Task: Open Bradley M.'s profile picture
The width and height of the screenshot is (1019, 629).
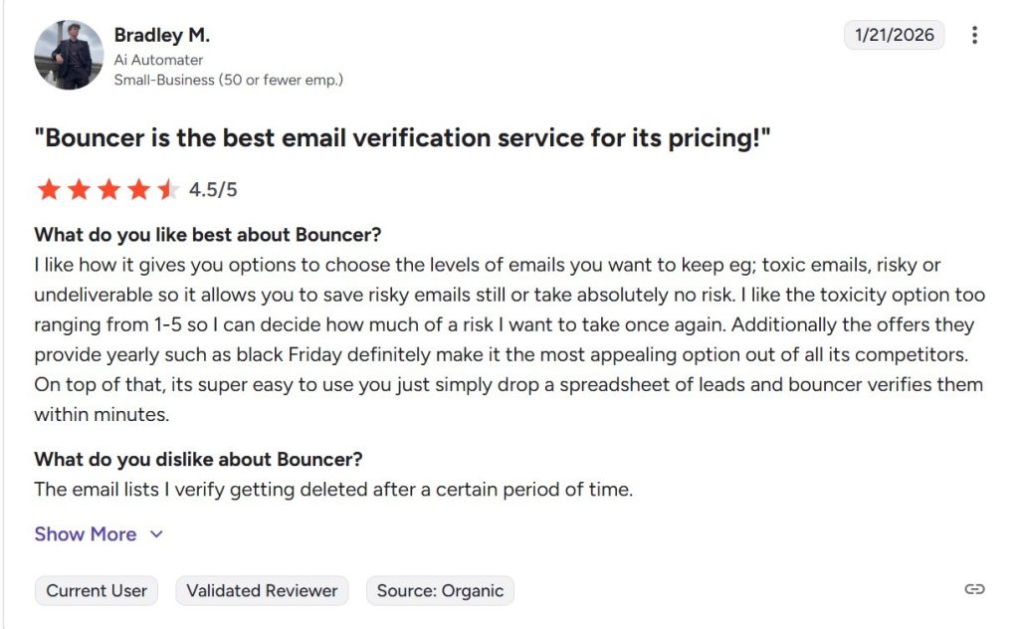Action: coord(67,55)
